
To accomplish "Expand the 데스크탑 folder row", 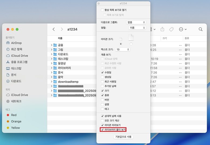I will (51, 59).
